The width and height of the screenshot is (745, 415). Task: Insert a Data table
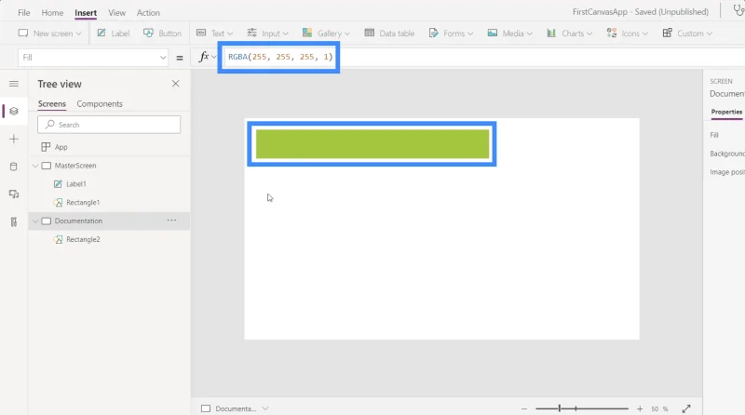point(389,33)
